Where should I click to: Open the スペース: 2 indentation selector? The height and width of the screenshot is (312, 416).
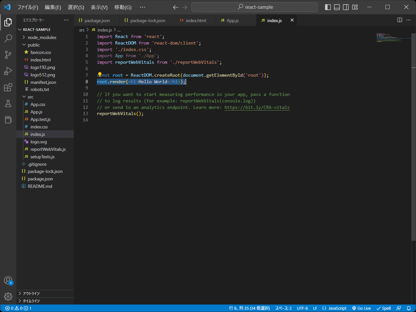(x=283, y=308)
